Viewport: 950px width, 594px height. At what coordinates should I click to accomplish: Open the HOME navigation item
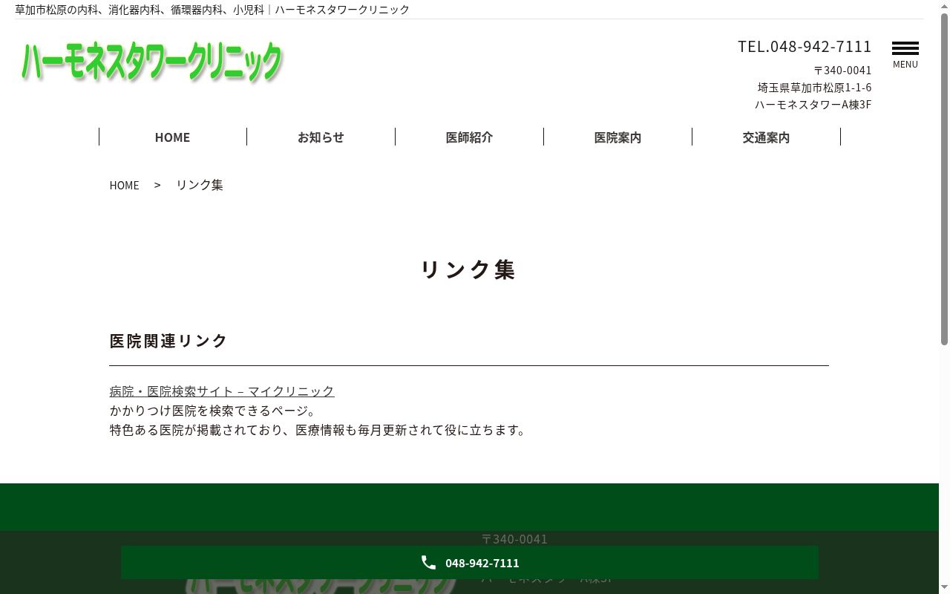tap(172, 137)
